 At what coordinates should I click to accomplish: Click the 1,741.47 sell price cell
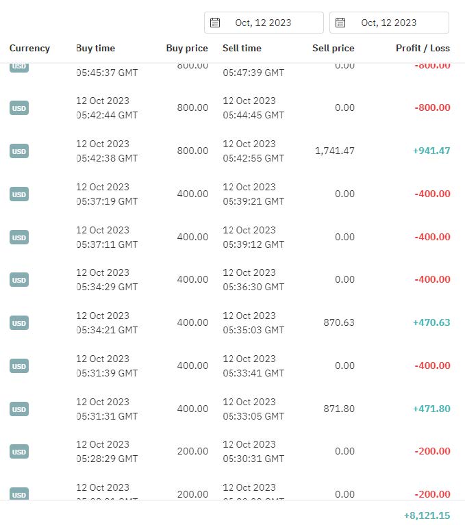click(335, 151)
